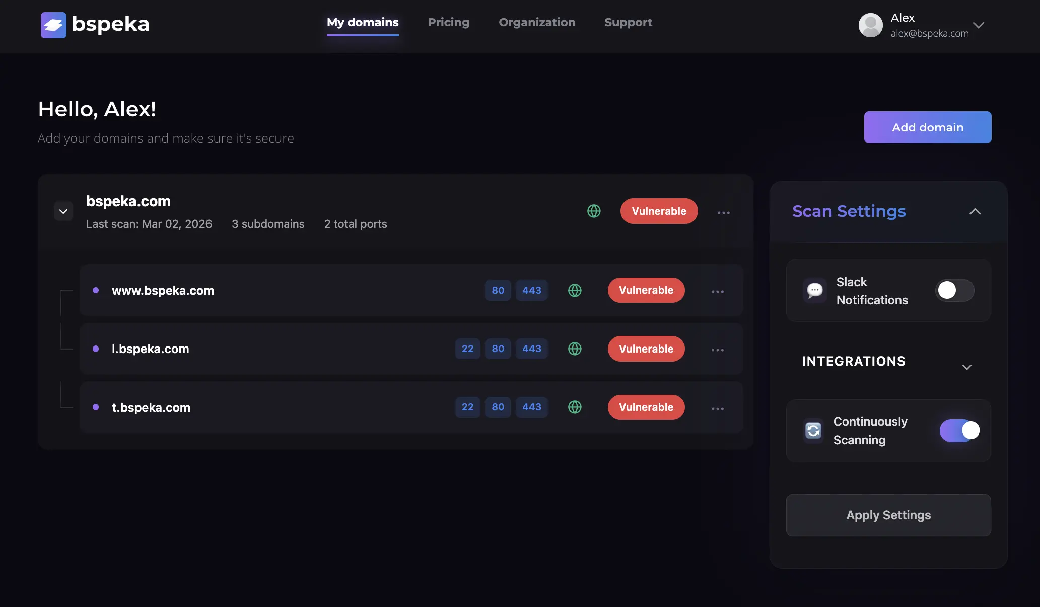Expand the INTEGRATIONS section
The image size is (1040, 607).
click(967, 367)
